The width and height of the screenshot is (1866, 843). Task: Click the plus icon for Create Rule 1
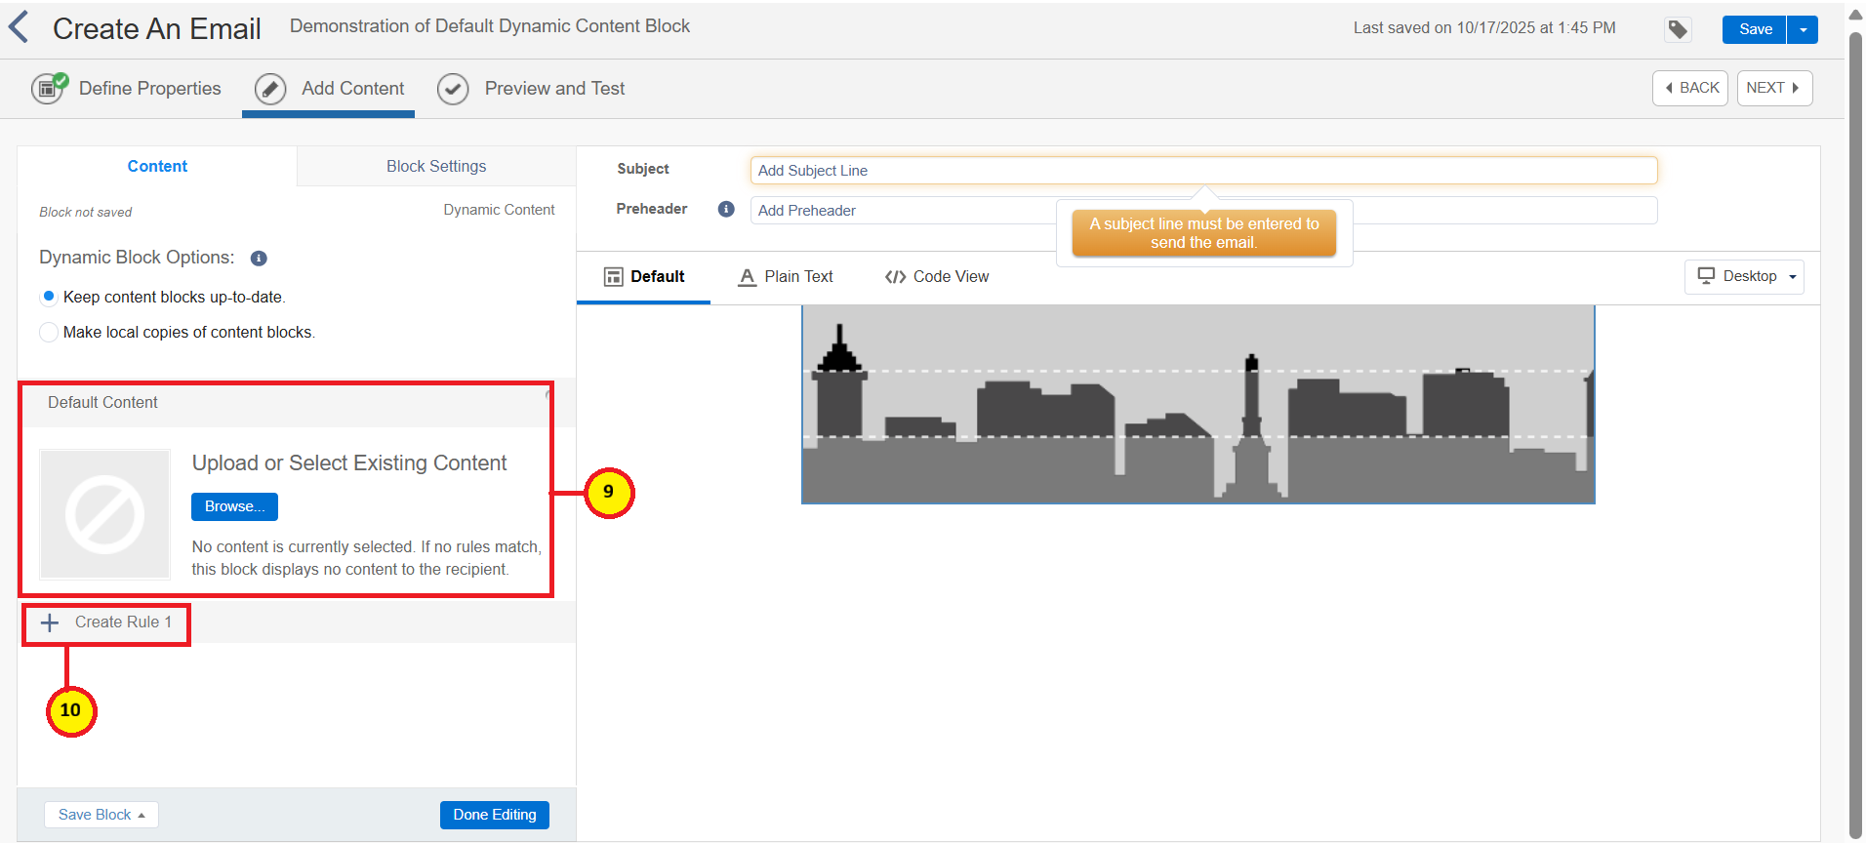(50, 622)
